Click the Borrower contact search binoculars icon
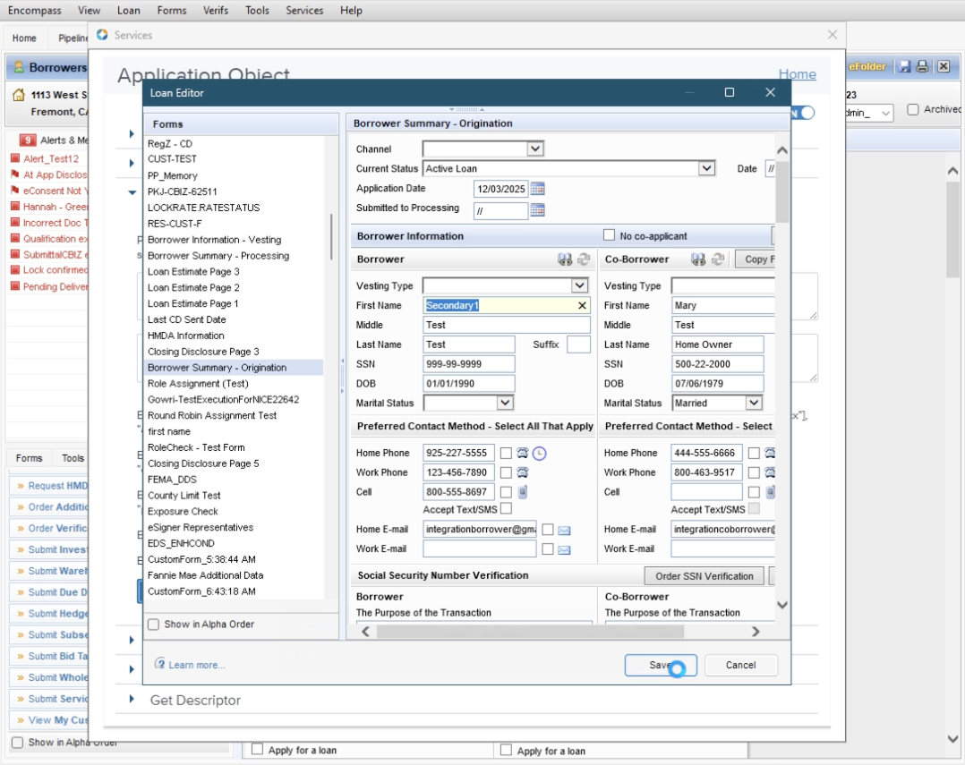 point(565,259)
